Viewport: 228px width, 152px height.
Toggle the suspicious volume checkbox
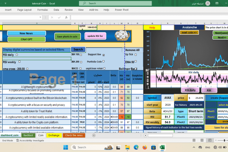pos(104,68)
